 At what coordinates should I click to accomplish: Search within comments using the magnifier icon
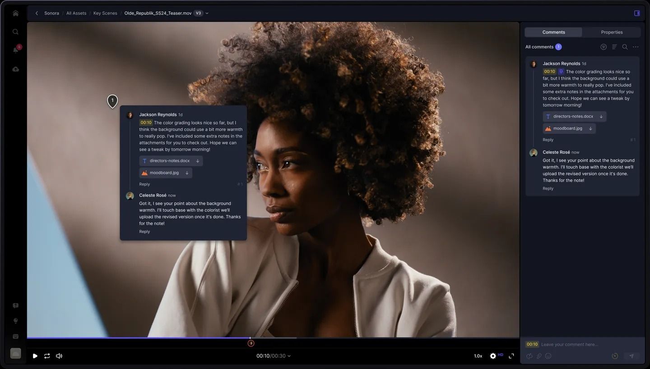click(625, 46)
